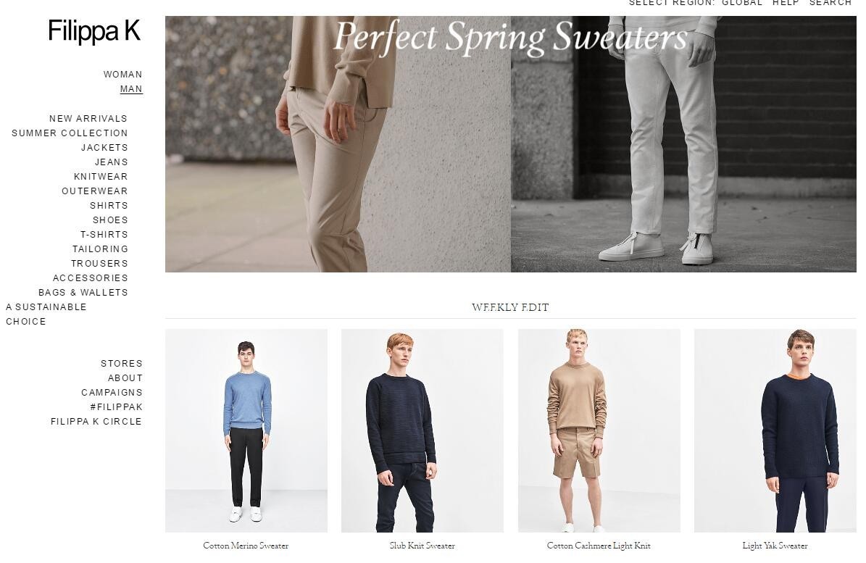Go to Knitwear category
Screen dimensions: 866x563
coord(101,177)
